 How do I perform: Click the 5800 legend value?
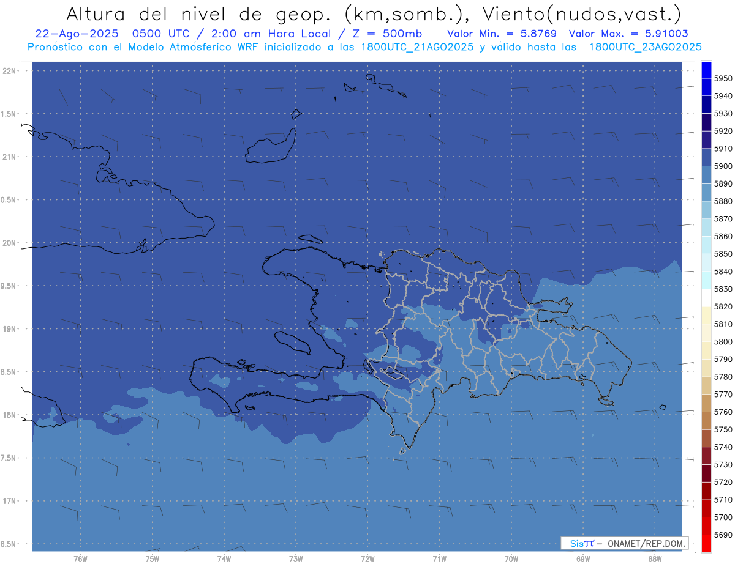pyautogui.click(x=723, y=341)
